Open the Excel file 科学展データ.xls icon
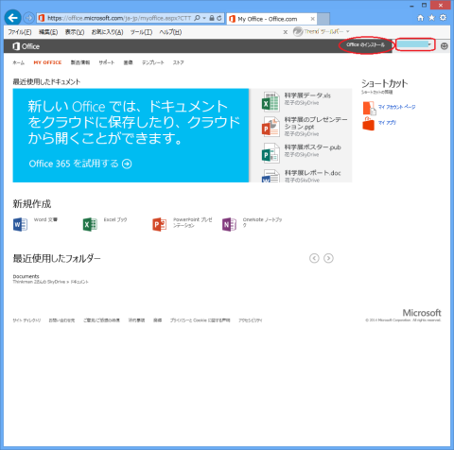The width and height of the screenshot is (454, 450). [271, 102]
